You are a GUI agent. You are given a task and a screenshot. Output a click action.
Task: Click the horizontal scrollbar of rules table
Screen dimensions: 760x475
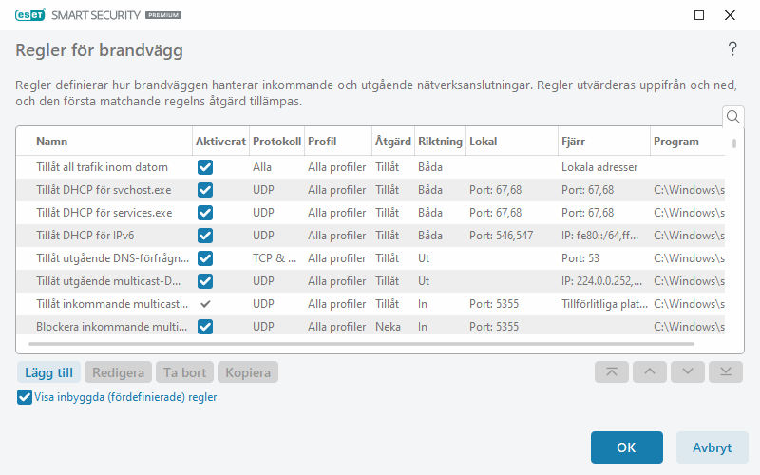tap(361, 344)
